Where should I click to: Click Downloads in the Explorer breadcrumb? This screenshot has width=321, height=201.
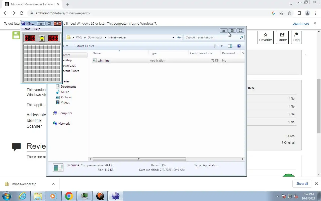click(95, 37)
